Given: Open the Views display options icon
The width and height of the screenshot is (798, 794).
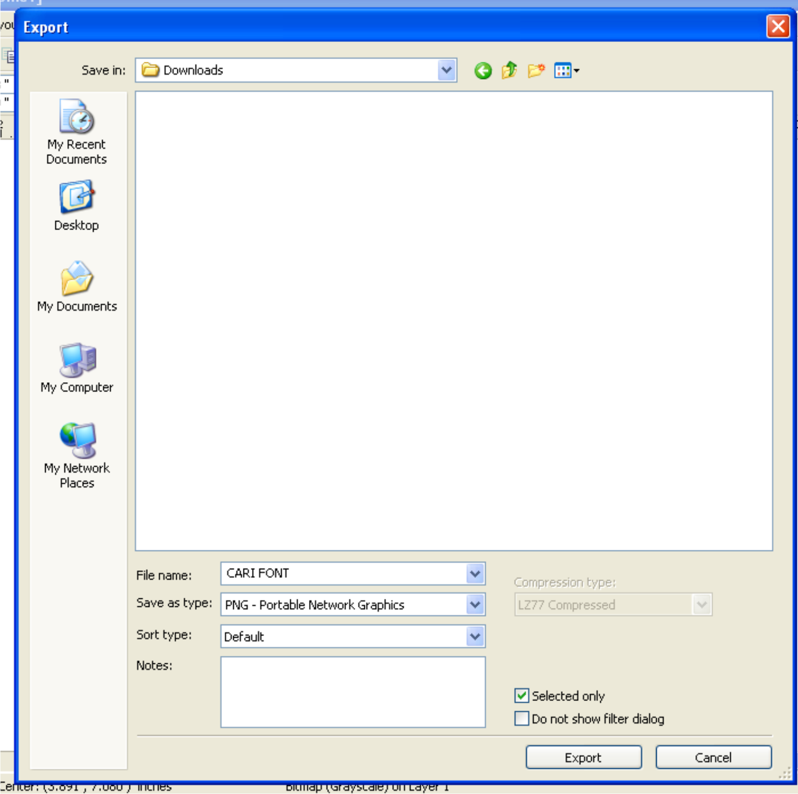Looking at the screenshot, I should coord(565,70).
